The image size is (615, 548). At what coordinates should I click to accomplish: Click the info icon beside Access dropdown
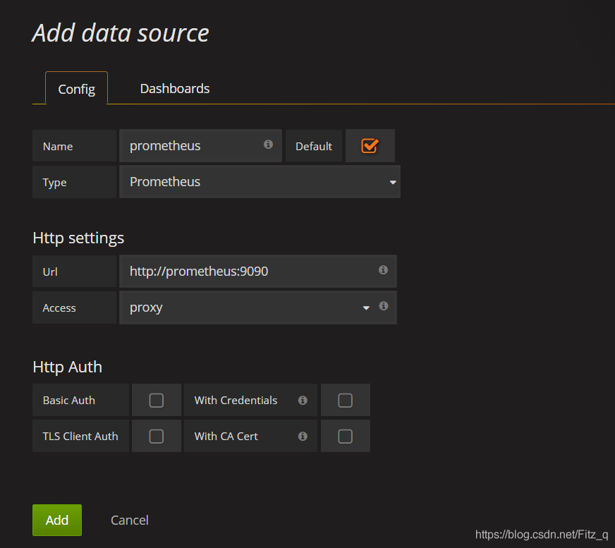click(x=384, y=306)
